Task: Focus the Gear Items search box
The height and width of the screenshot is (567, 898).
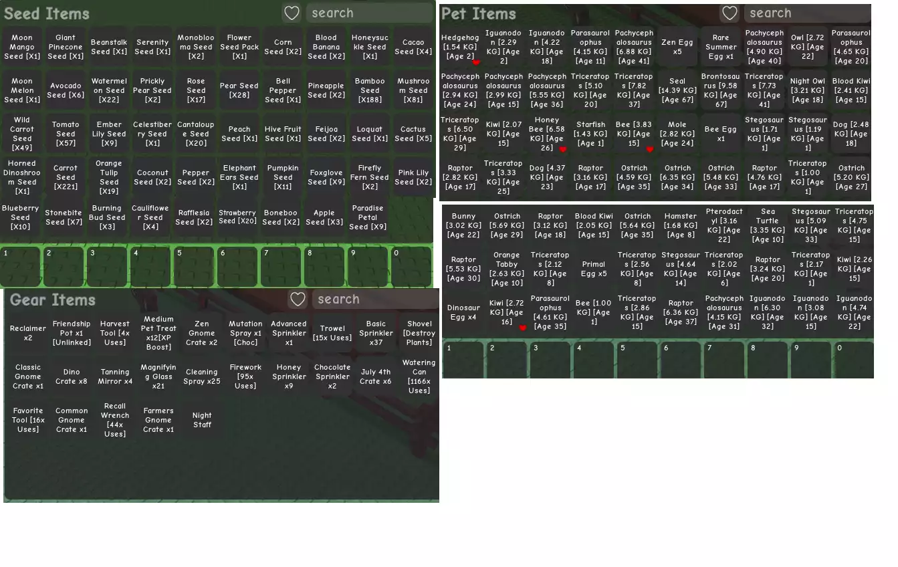Action: pyautogui.click(x=374, y=300)
